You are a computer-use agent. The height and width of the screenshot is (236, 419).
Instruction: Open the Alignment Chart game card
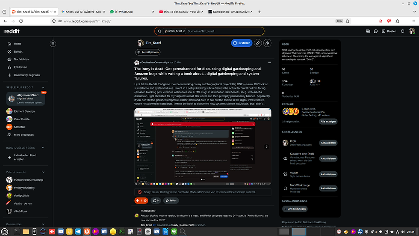pyautogui.click(x=26, y=99)
